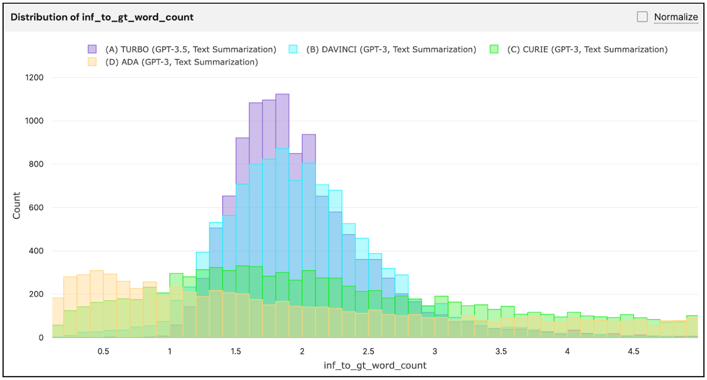Click the 2.5 x-axis tick label
The image size is (707, 380).
coord(368,351)
